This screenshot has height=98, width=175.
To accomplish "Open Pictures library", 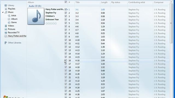I will (11, 29).
